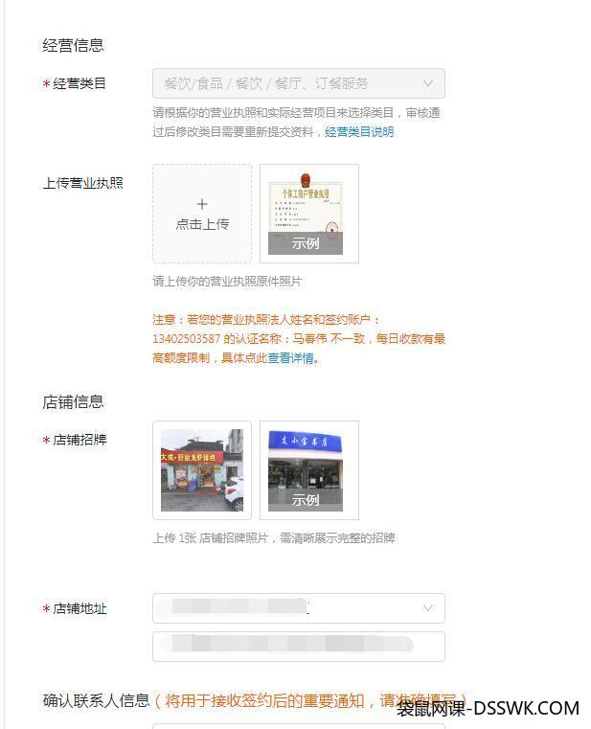This screenshot has width=591, height=729.
Task: Expand the 店铺地址 region dropdown
Action: [x=299, y=608]
